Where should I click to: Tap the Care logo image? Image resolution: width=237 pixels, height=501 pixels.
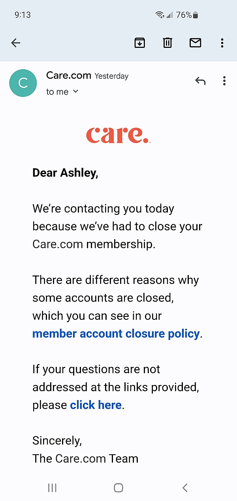click(118, 135)
